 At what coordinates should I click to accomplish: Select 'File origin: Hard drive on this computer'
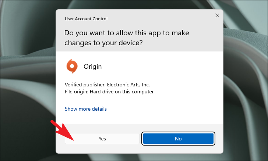click(x=109, y=92)
